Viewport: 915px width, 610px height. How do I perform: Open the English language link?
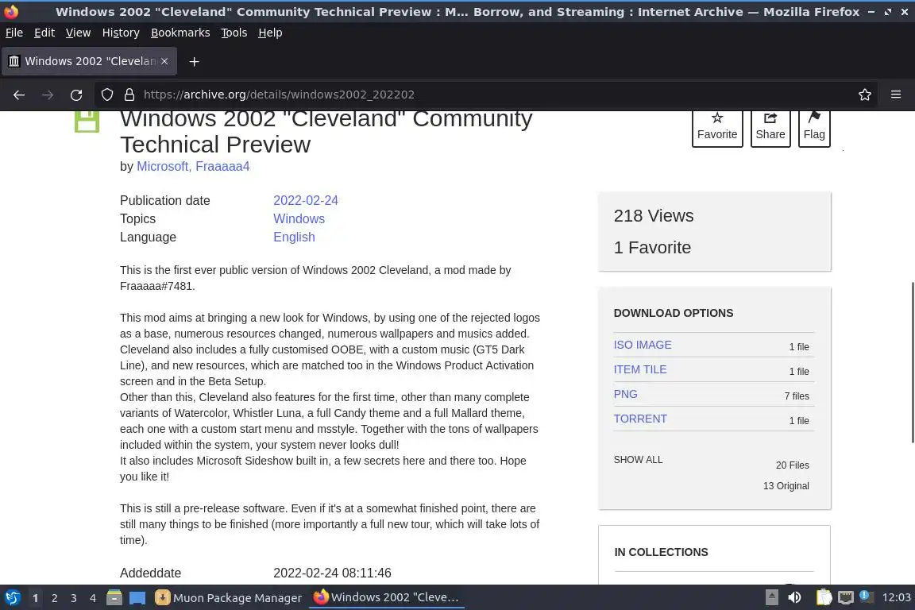tap(294, 237)
